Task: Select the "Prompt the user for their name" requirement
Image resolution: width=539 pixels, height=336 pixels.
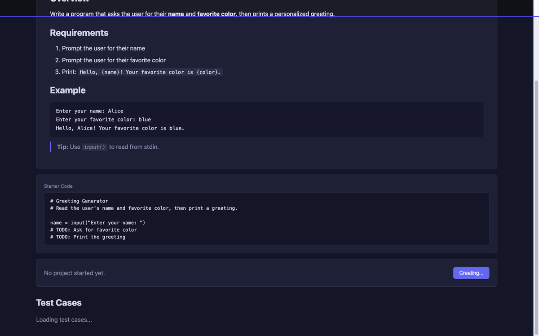Action: click(x=103, y=48)
